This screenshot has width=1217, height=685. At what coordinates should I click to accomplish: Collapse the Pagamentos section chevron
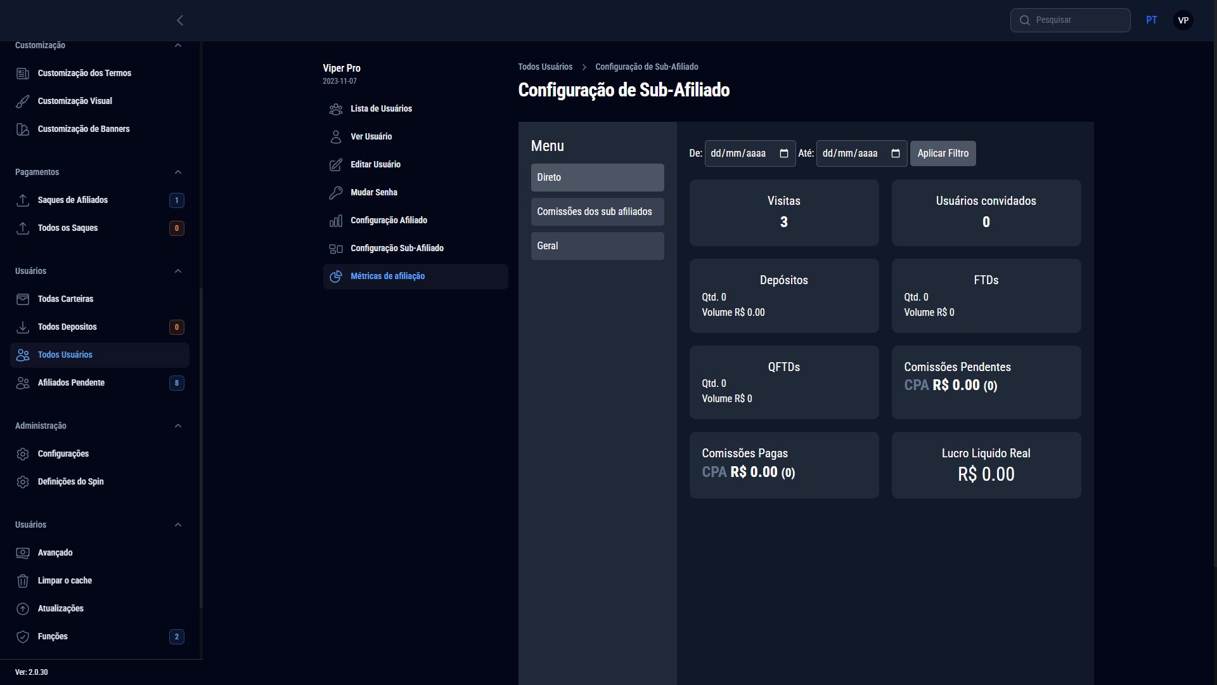[178, 173]
